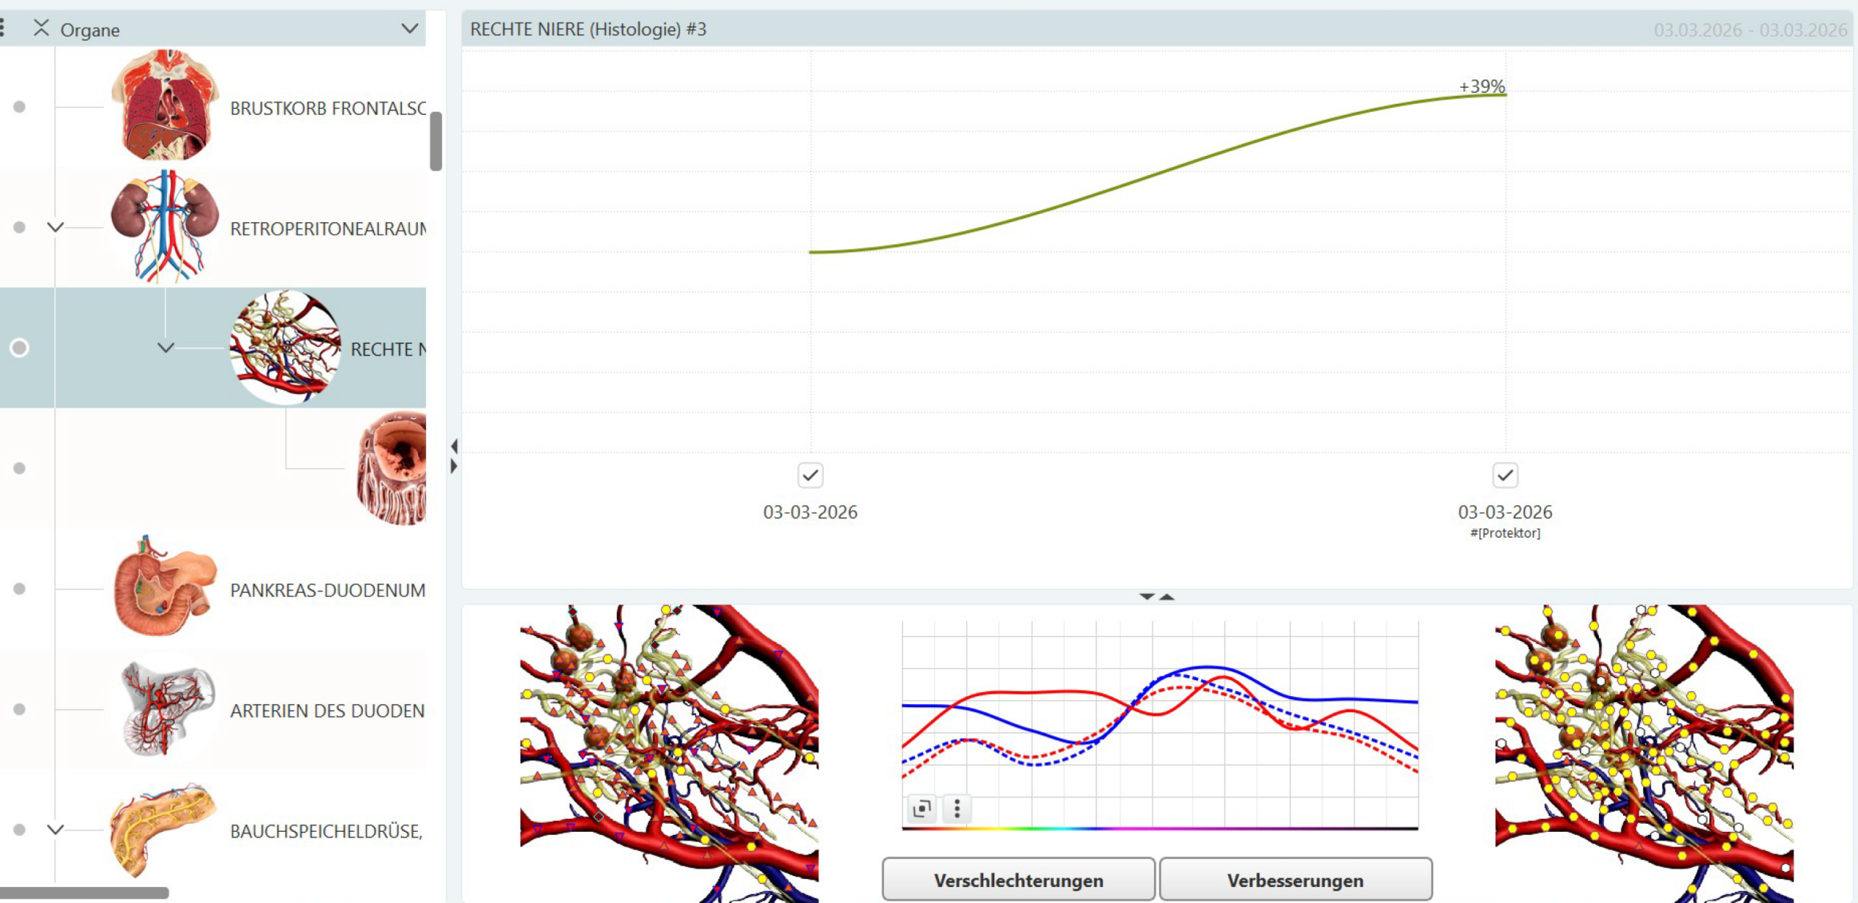Viewport: 1858px width, 903px height.
Task: Click the up arrow on the divider between panes
Action: [1167, 597]
